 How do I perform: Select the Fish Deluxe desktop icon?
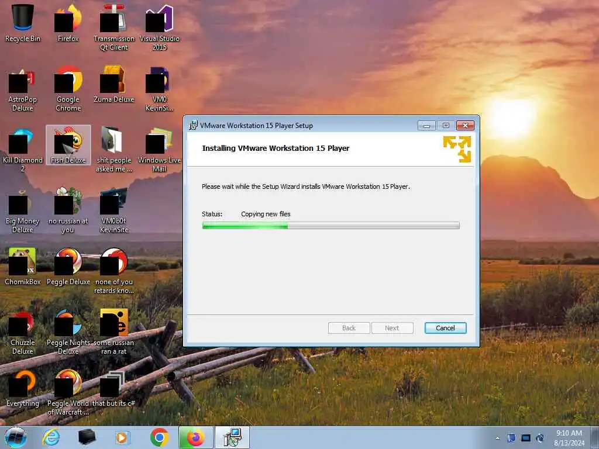(68, 145)
